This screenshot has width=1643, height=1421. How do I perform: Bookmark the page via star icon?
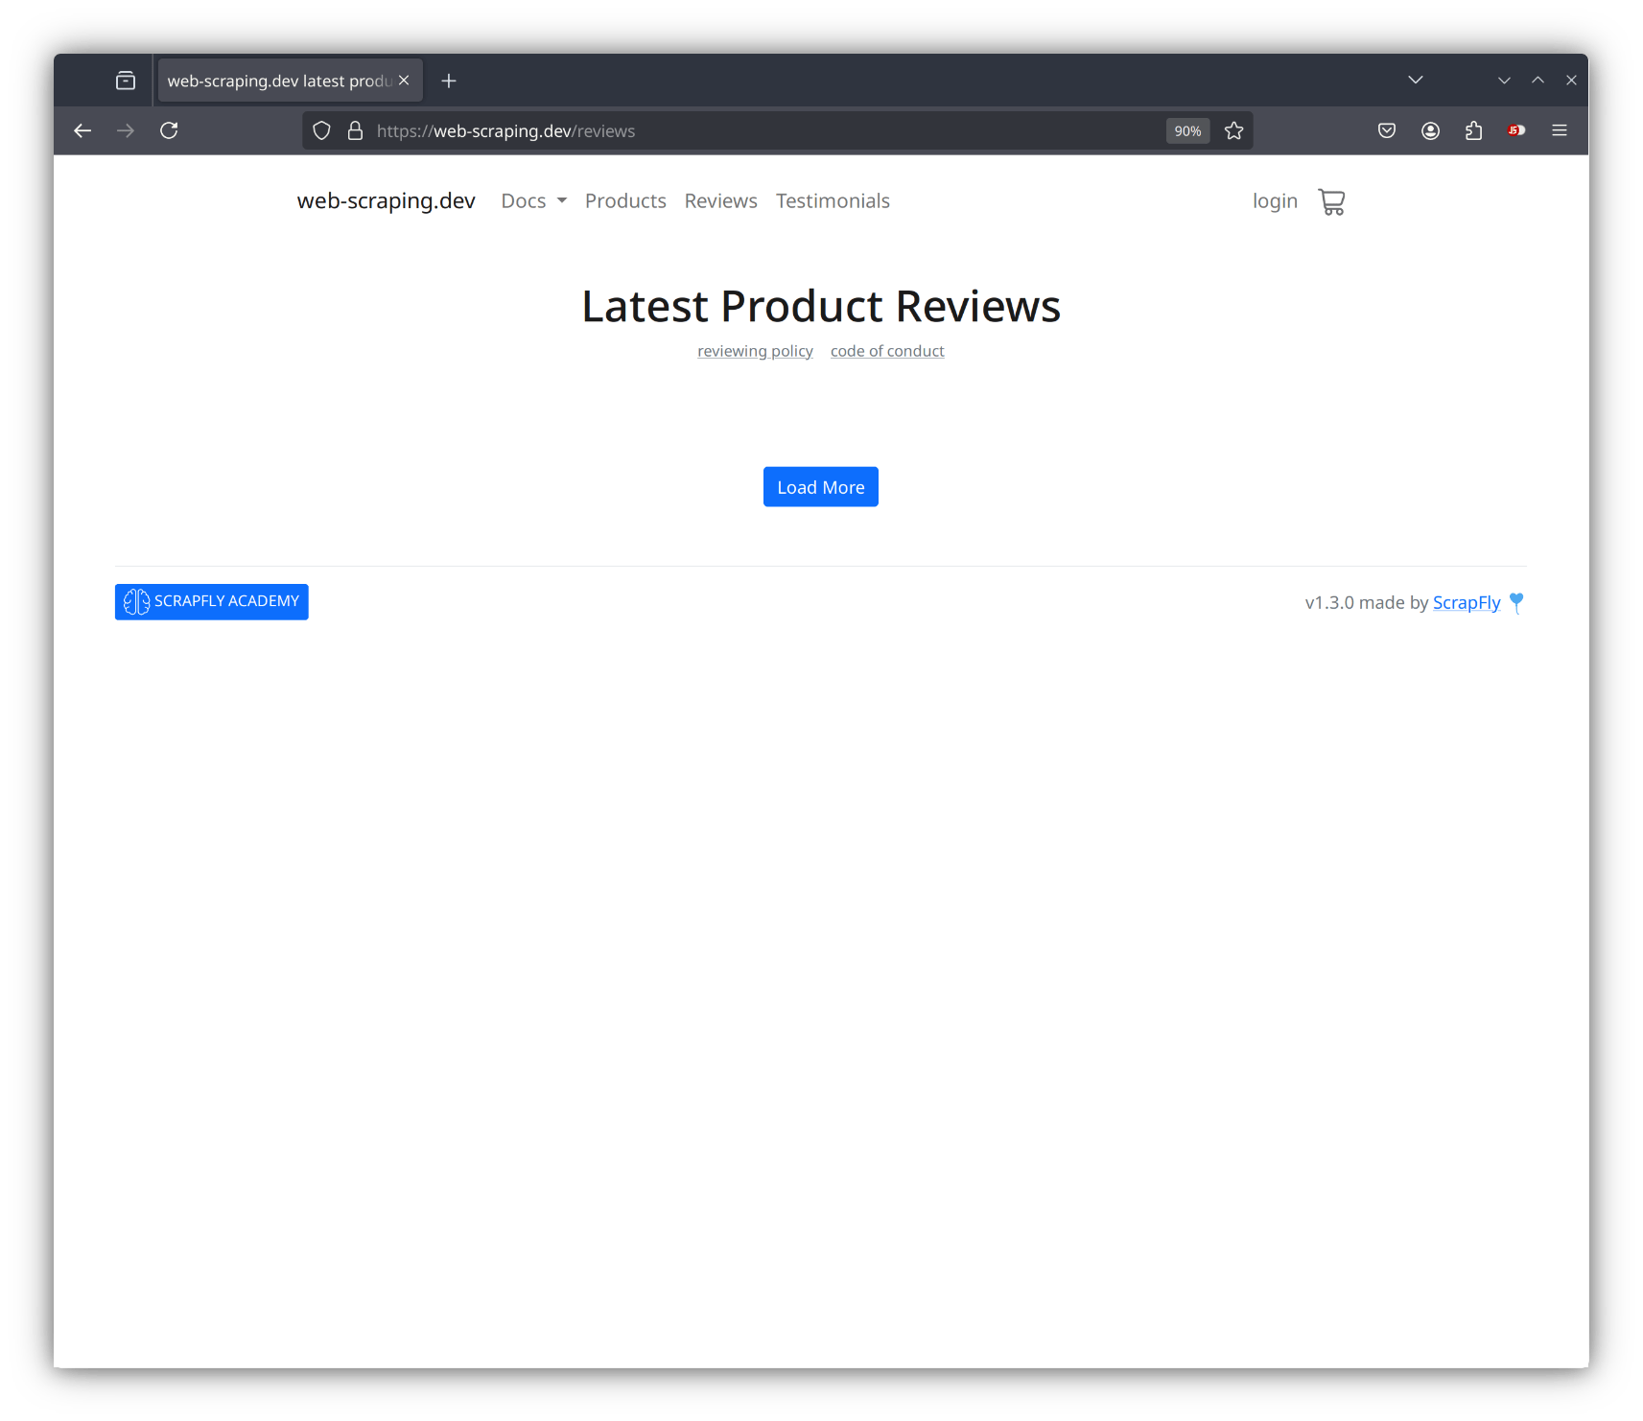tap(1234, 130)
